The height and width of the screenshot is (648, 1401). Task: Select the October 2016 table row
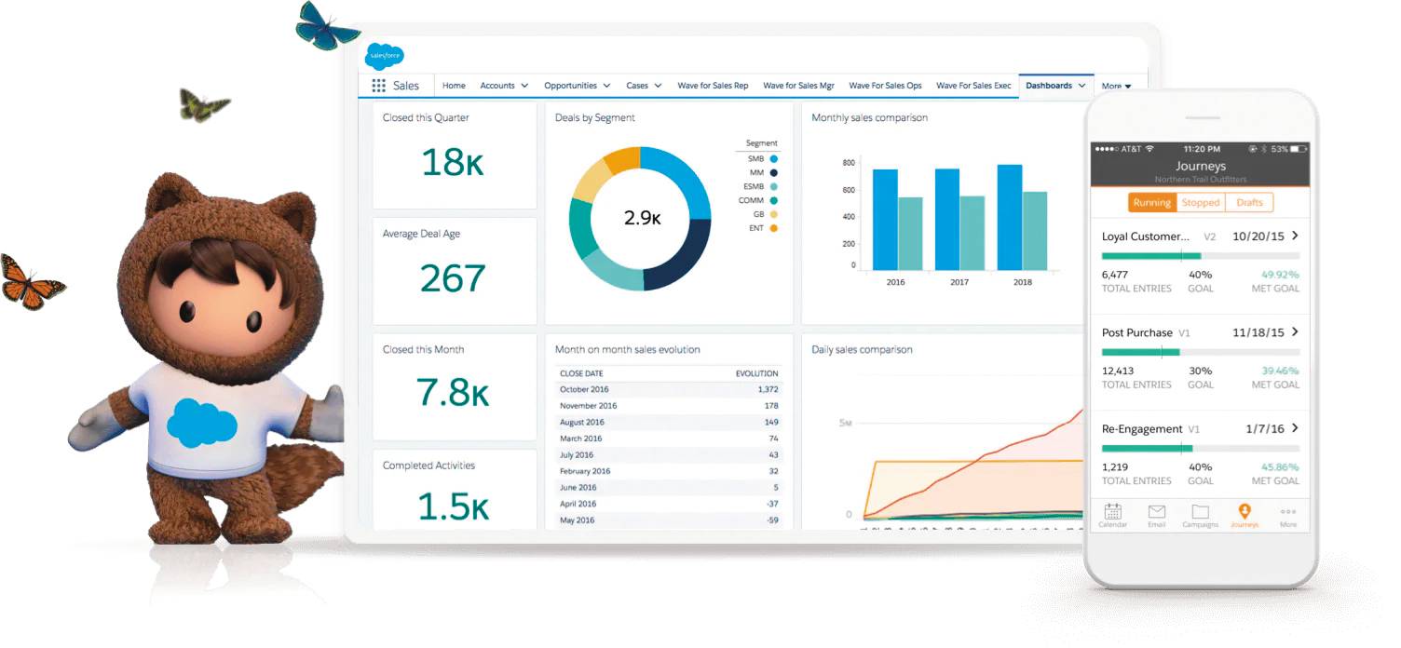tap(669, 389)
